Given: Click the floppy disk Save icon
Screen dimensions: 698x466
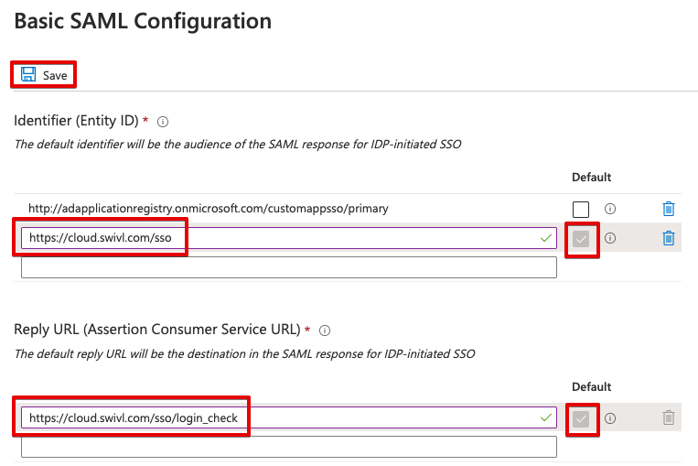Looking at the screenshot, I should point(28,74).
